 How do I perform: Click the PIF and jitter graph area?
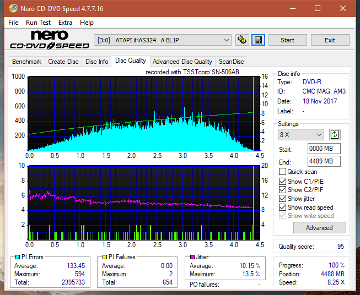[144, 203]
